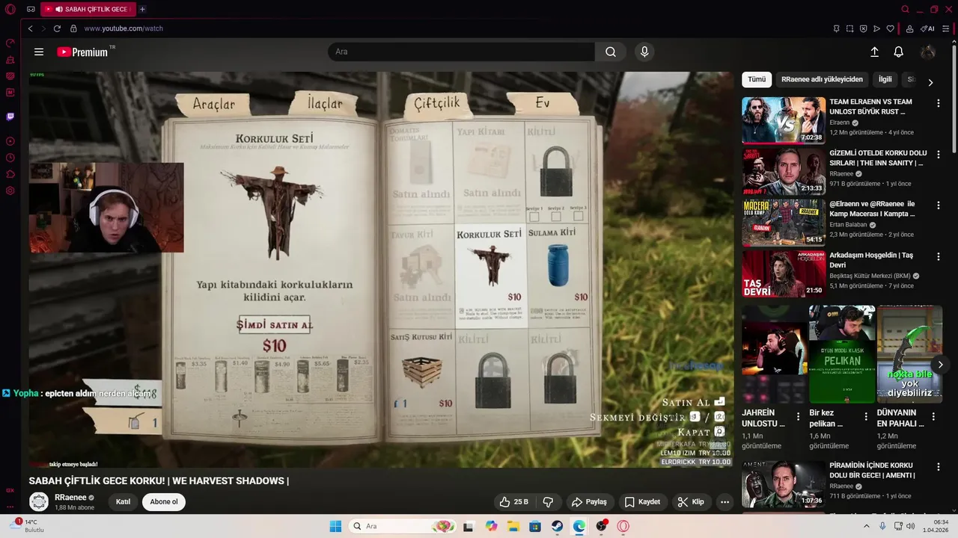Viewport: 958px width, 538px height.
Task: Reload the current YouTube page
Action: (x=57, y=28)
